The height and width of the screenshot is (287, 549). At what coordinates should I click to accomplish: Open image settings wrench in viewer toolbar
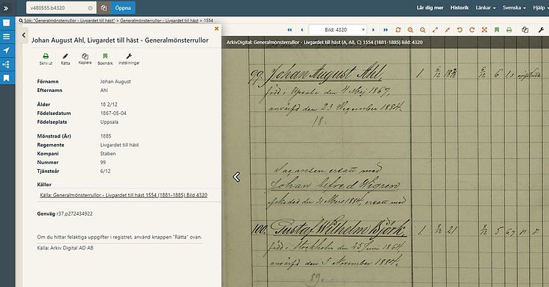(x=541, y=30)
